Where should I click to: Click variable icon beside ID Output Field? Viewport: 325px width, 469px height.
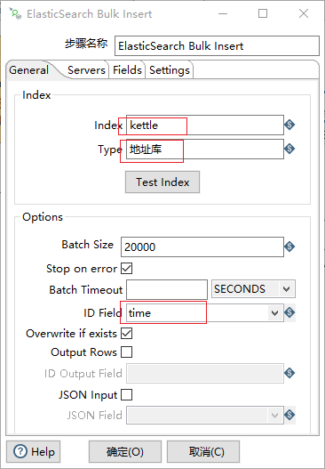[289, 373]
